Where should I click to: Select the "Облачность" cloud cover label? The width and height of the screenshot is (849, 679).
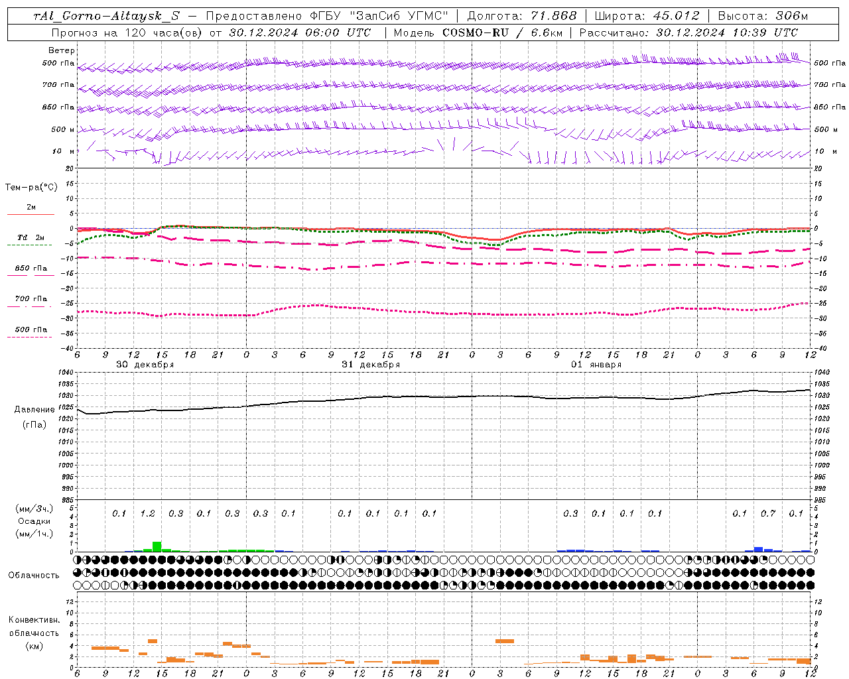[34, 575]
